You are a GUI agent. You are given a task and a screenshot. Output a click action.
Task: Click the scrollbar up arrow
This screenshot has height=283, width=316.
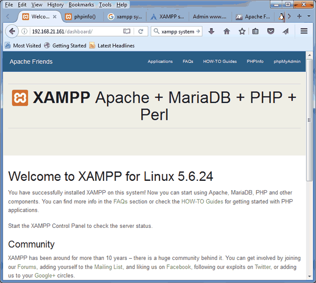tap(309, 55)
